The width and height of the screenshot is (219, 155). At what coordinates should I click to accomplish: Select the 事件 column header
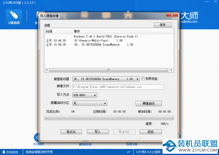pos(123,31)
